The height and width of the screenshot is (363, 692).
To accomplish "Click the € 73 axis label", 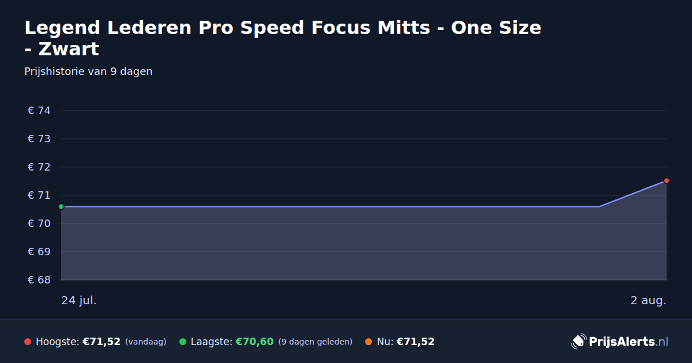I will pos(39,139).
